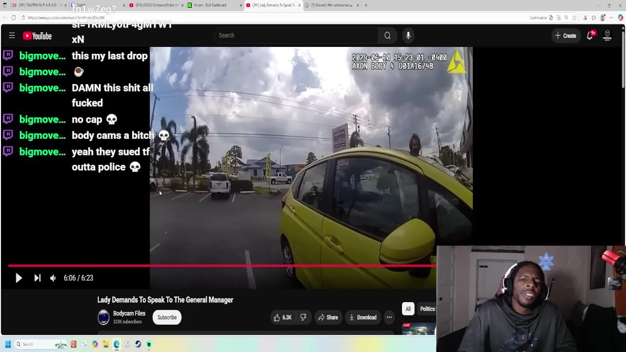626x352 pixels.
Task: Open browser settings and more ellipsis
Action: click(x=611, y=18)
